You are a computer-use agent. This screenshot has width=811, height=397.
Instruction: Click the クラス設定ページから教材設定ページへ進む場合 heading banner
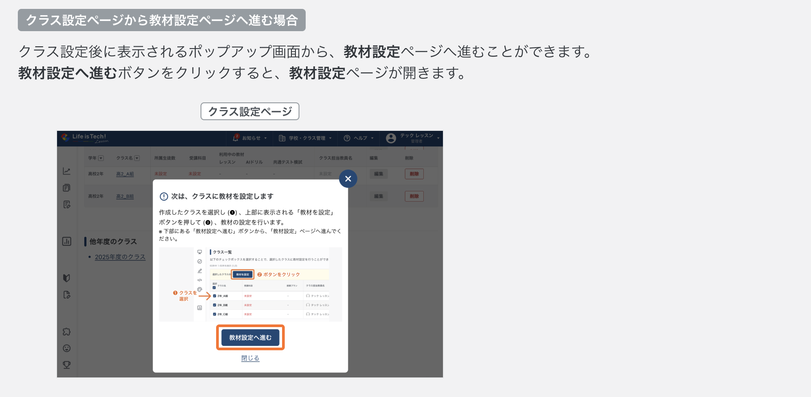click(162, 20)
